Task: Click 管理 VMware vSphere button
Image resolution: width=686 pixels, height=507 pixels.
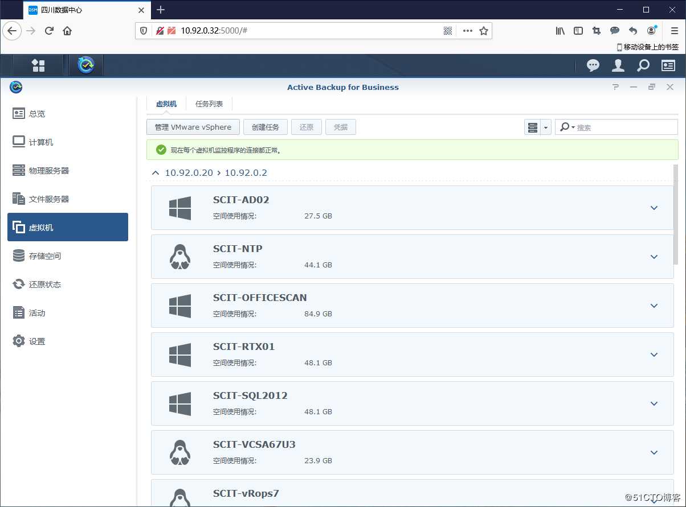Action: (193, 127)
